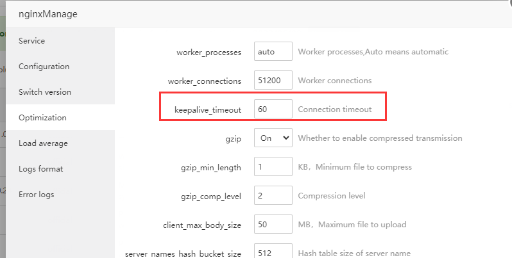Open Logs format settings
The width and height of the screenshot is (512, 258).
[40, 169]
